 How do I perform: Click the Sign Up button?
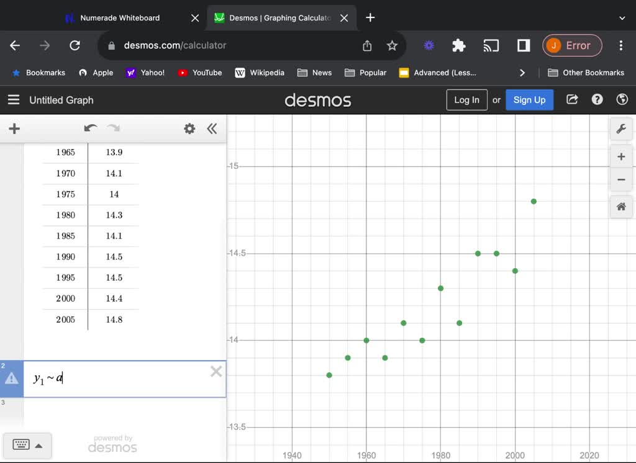(x=529, y=99)
